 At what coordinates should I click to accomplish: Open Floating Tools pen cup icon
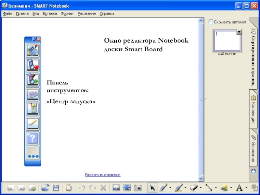pos(32,109)
